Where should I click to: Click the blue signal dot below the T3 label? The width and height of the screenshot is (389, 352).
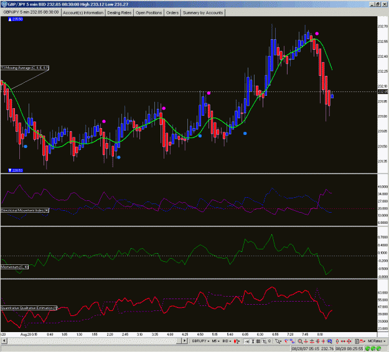pos(26,147)
